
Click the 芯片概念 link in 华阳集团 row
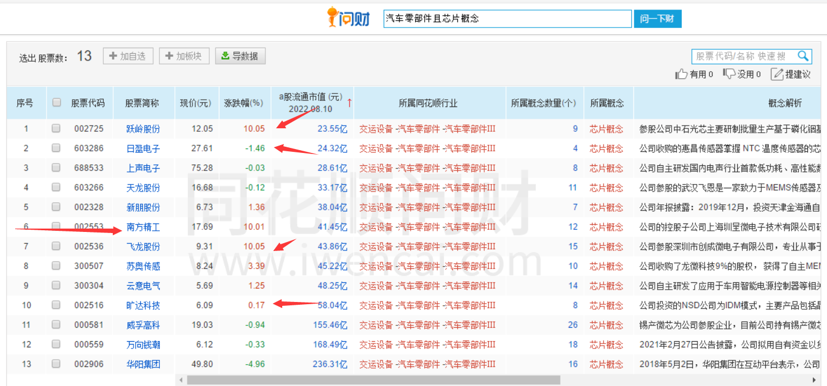(x=607, y=364)
